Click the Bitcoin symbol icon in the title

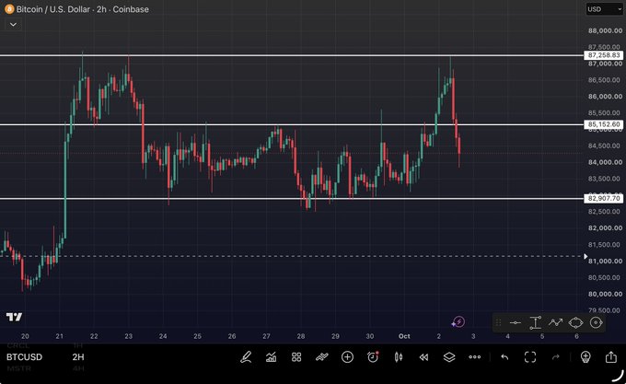[9, 9]
